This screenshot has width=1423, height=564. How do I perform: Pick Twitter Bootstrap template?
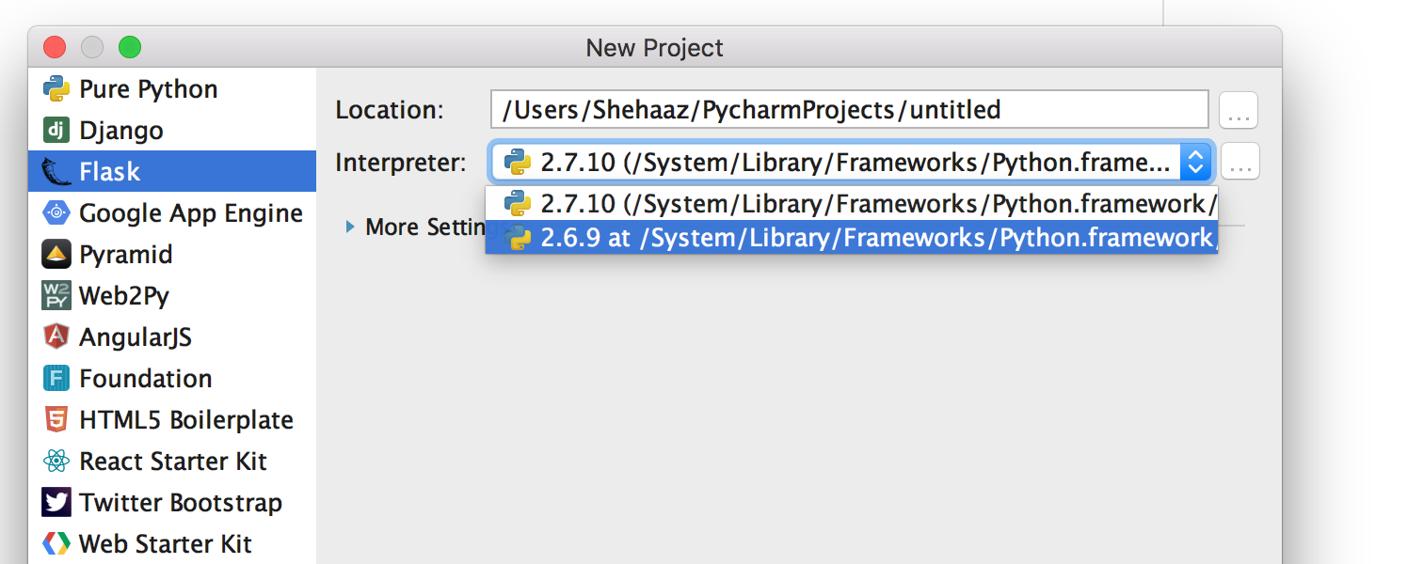coord(172,503)
